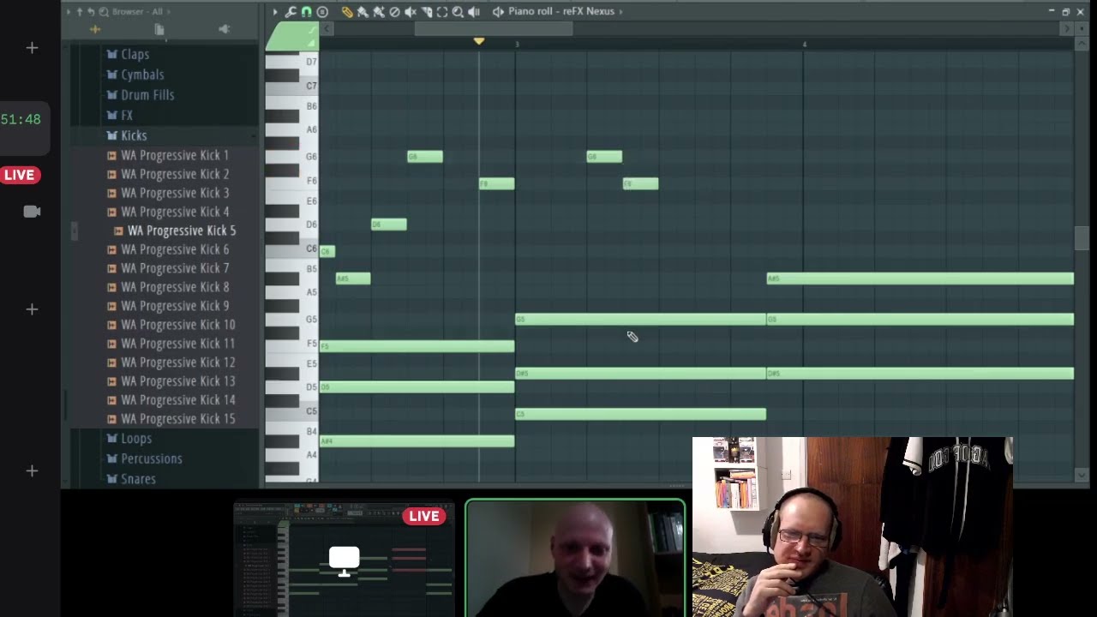Activate the Zoom magnifier tool
1097x617 pixels.
[x=458, y=12]
